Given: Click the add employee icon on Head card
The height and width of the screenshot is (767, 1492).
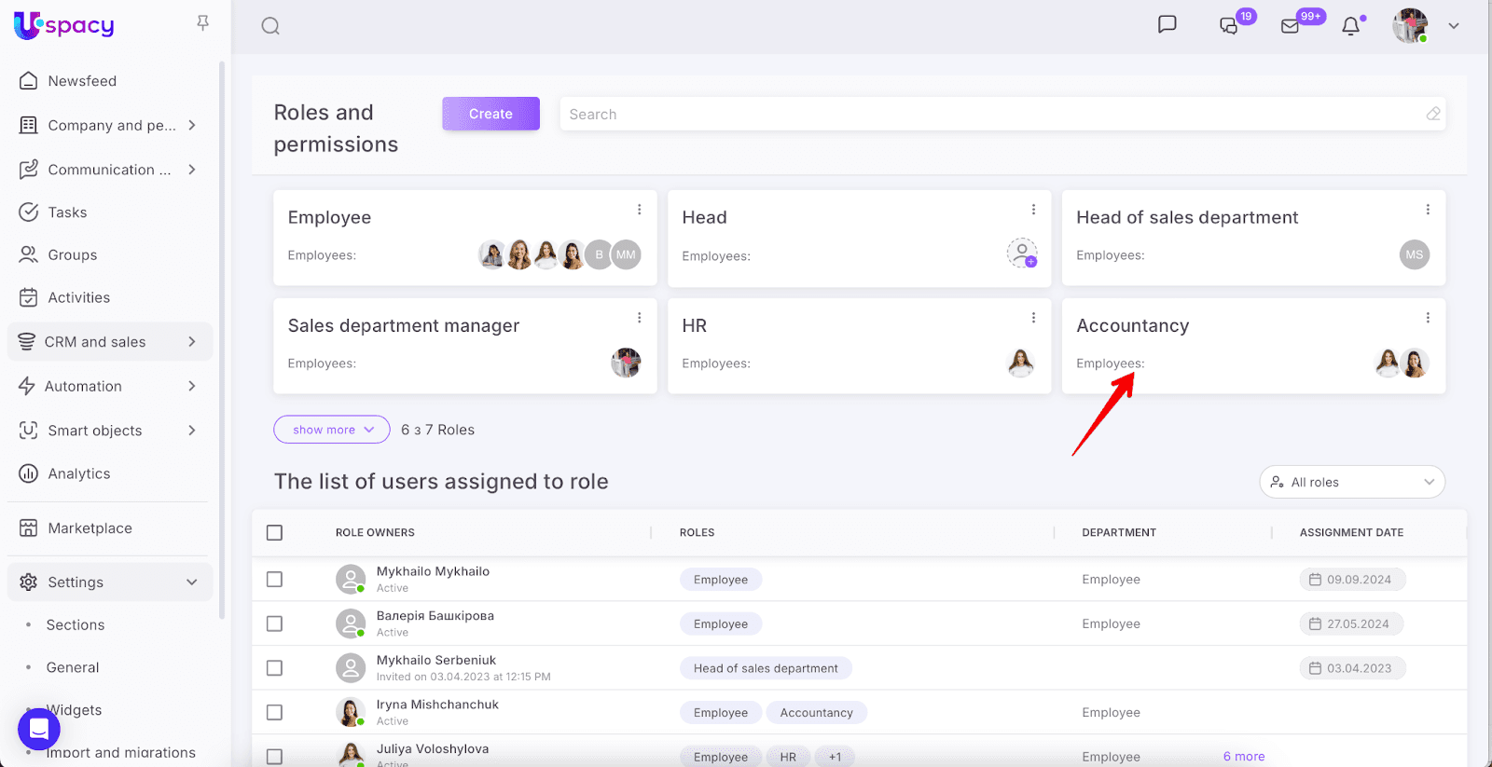Looking at the screenshot, I should 1022,253.
